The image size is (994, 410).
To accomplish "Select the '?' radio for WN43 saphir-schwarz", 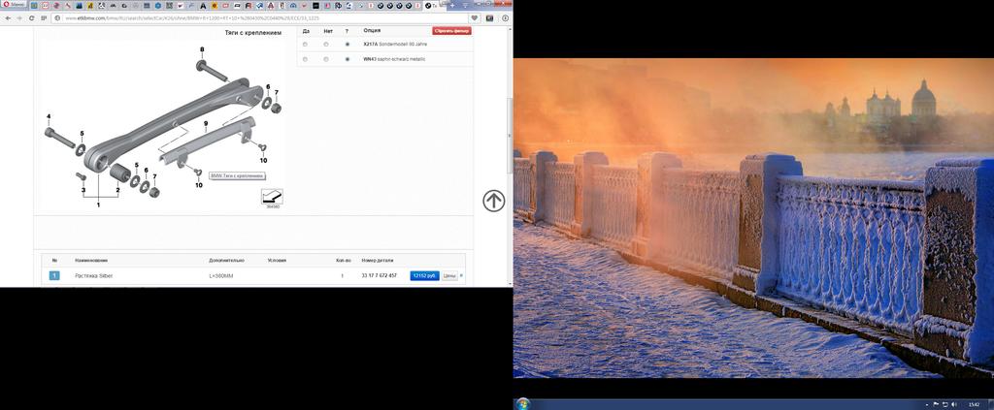I will pyautogui.click(x=348, y=59).
